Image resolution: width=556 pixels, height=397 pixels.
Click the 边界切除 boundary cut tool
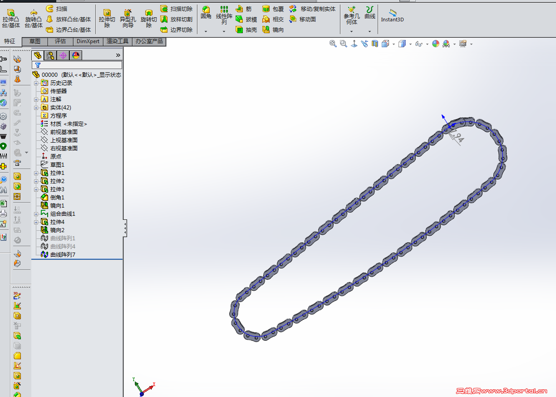coord(177,30)
